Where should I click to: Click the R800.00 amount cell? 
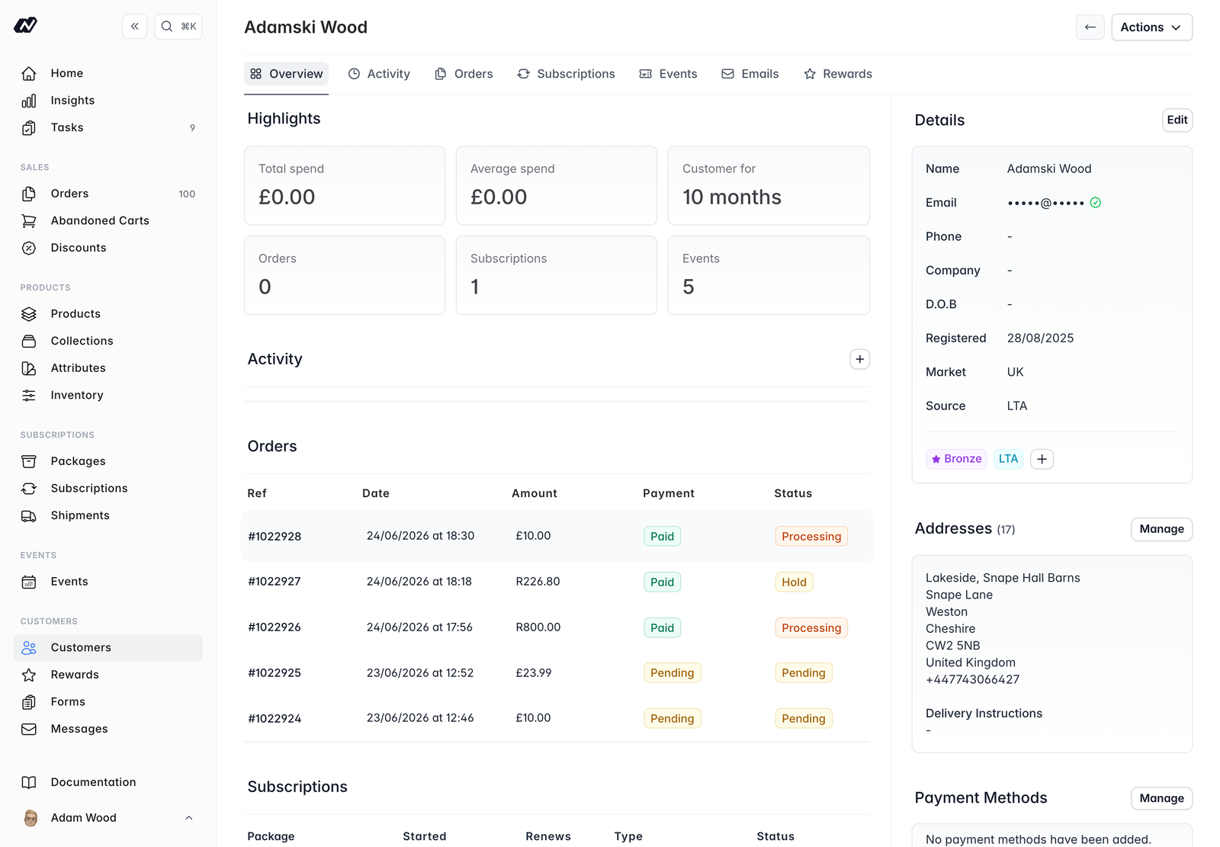click(538, 627)
